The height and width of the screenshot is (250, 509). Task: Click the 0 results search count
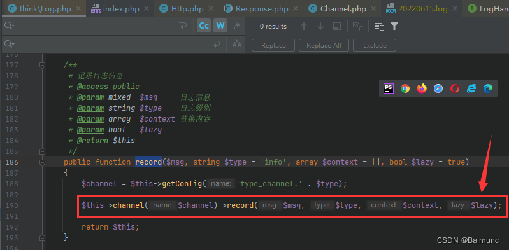tap(273, 27)
